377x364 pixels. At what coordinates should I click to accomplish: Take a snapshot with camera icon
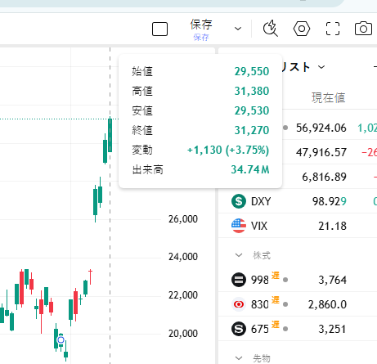pyautogui.click(x=363, y=29)
